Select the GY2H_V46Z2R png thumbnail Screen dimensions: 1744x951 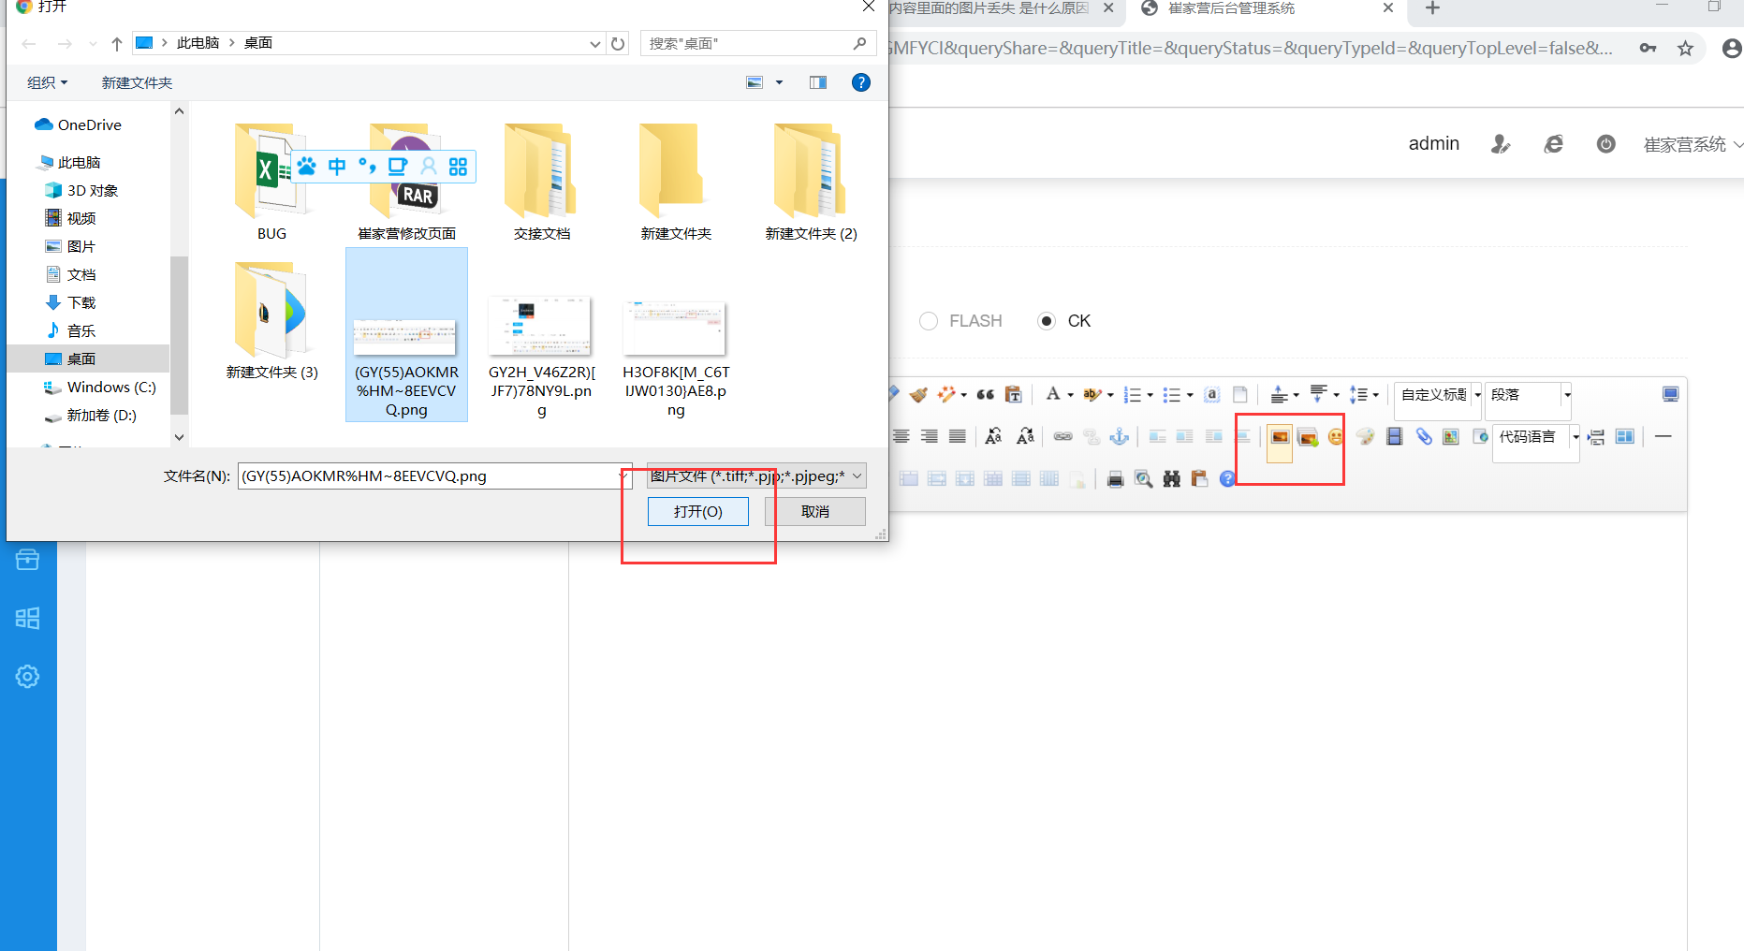[541, 325]
